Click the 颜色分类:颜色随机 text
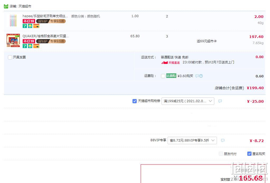270x183 pixels. 86,16
